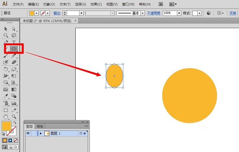Expand 图层 1 disclosure triangle
Screen dimensions: 239x152
pyautogui.click(x=41, y=133)
